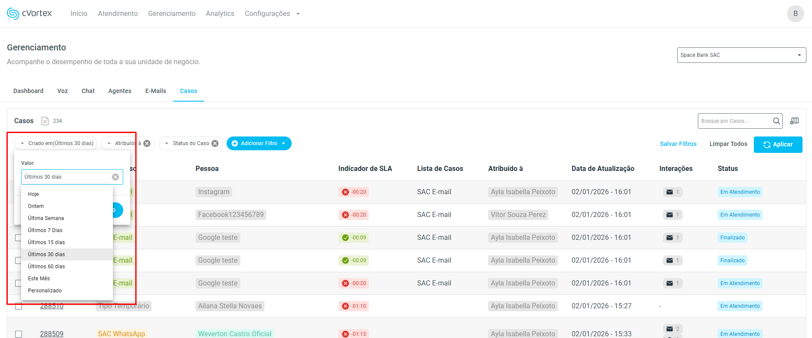The height and width of the screenshot is (338, 812).
Task: Click the Salvar Filtros link
Action: pos(678,144)
